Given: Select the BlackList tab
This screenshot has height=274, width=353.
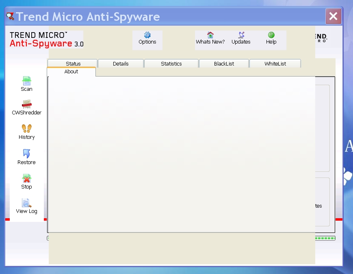Looking at the screenshot, I should click(x=224, y=64).
